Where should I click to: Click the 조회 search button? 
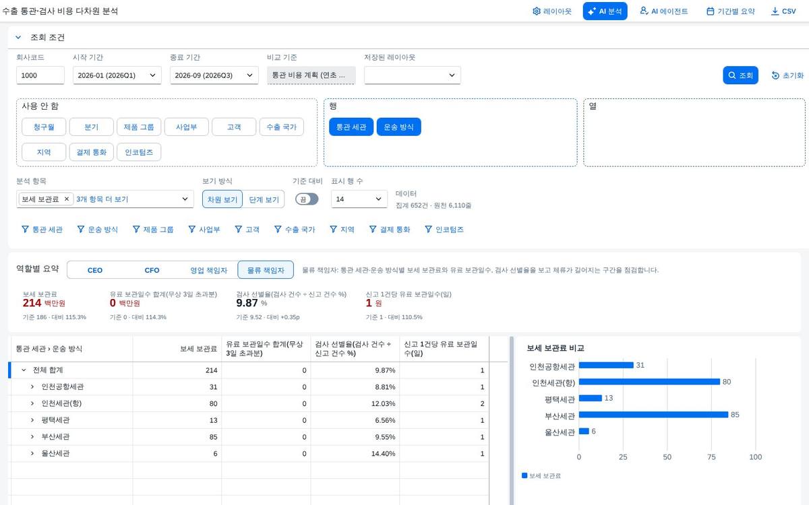pos(740,75)
